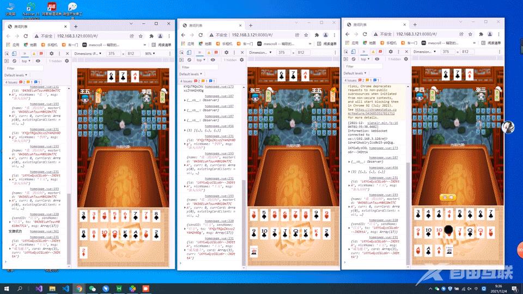Open 'Dimension...' device dropdown in middle window

click(260, 52)
